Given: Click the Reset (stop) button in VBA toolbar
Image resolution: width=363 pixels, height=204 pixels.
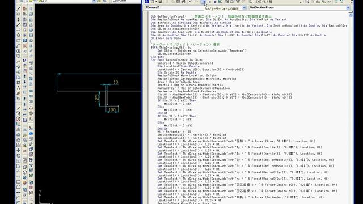Looking at the screenshot, I should click(215, 2).
